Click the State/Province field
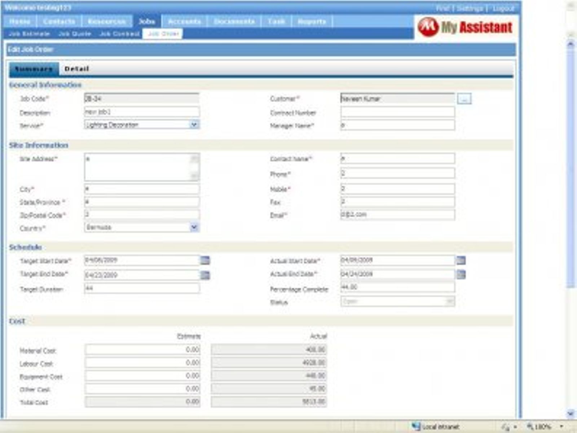This screenshot has width=577, height=433. (141, 202)
